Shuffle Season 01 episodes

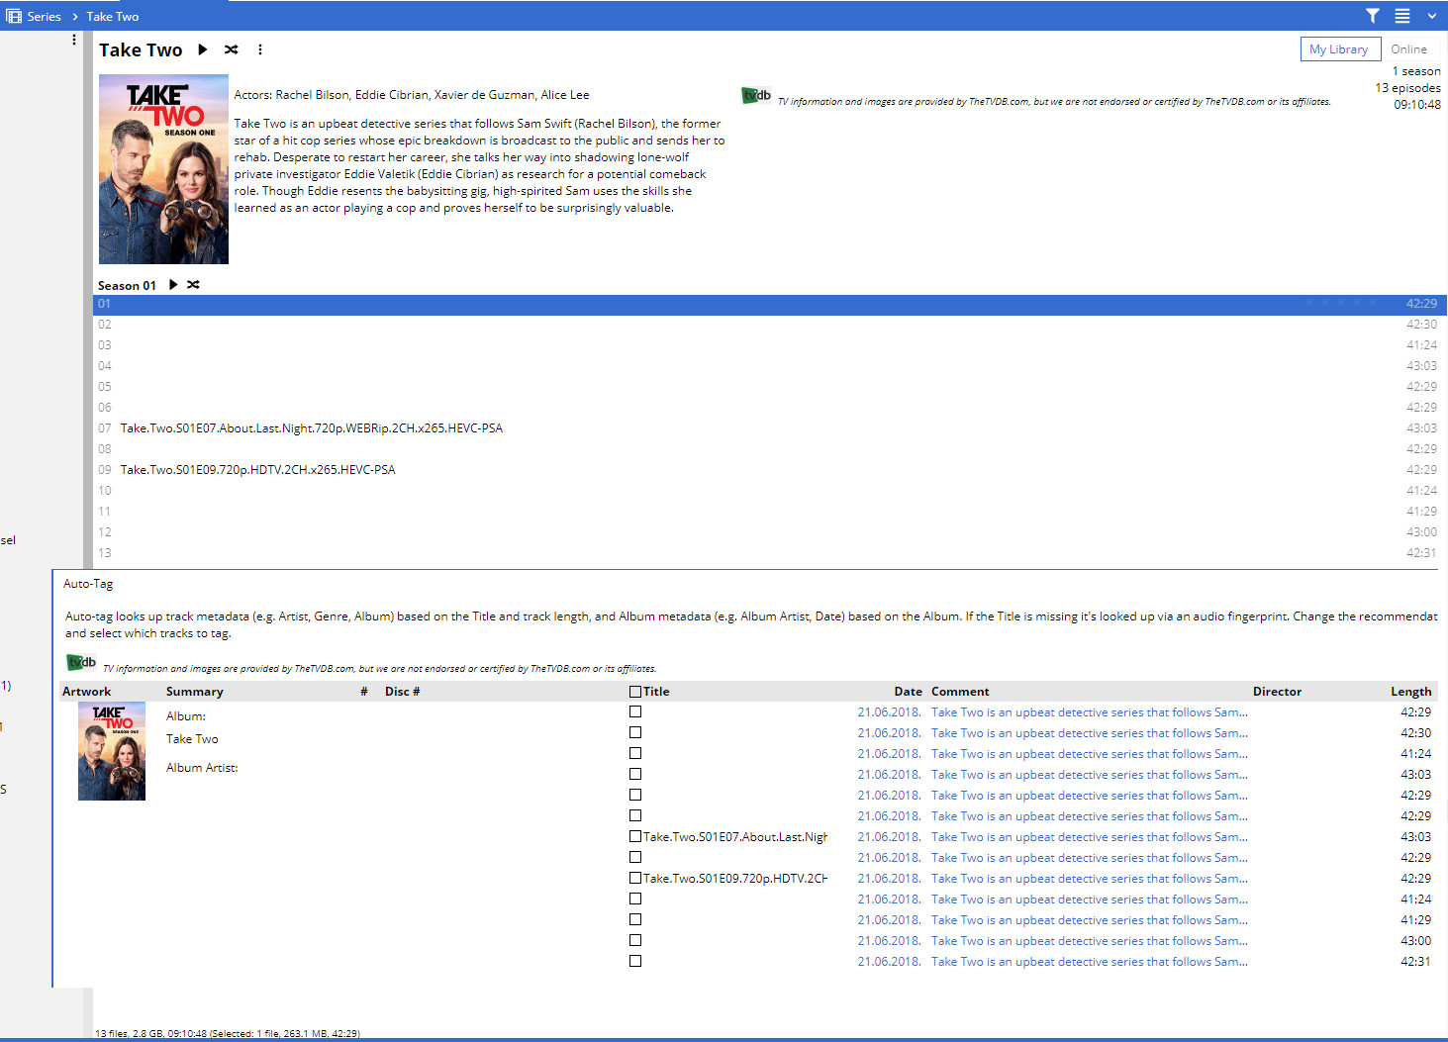pos(193,285)
